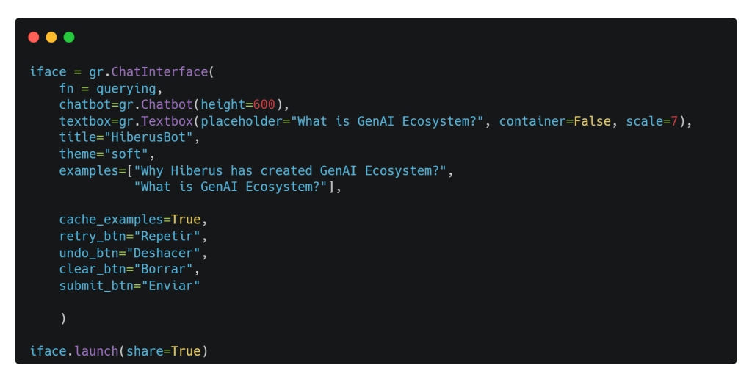Click the "soft" theme string

click(x=126, y=154)
